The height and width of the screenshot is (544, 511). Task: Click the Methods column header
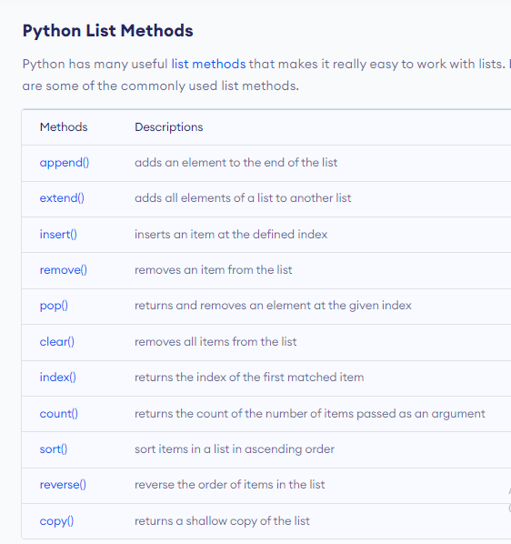click(x=64, y=127)
